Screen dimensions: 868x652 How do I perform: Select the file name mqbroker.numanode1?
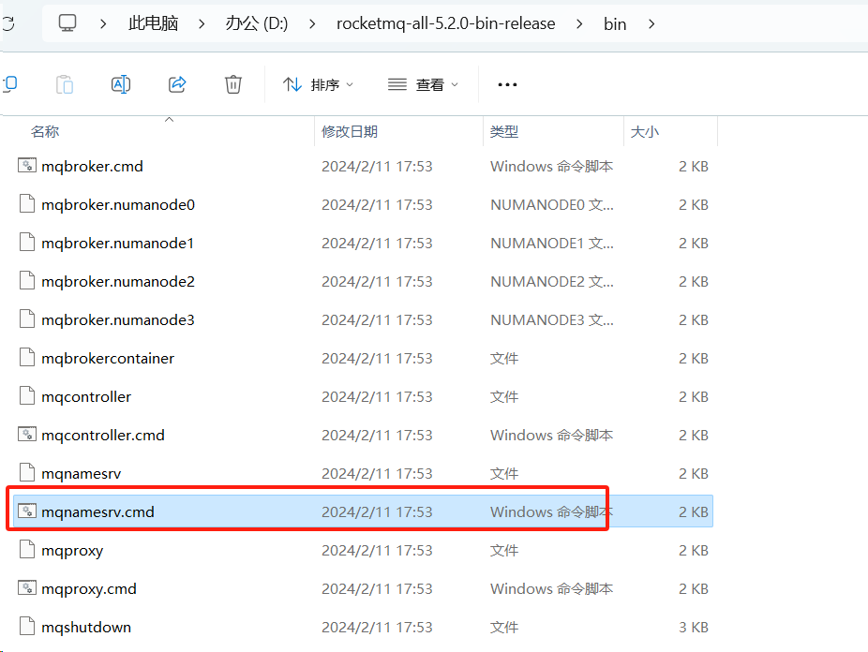click(117, 244)
